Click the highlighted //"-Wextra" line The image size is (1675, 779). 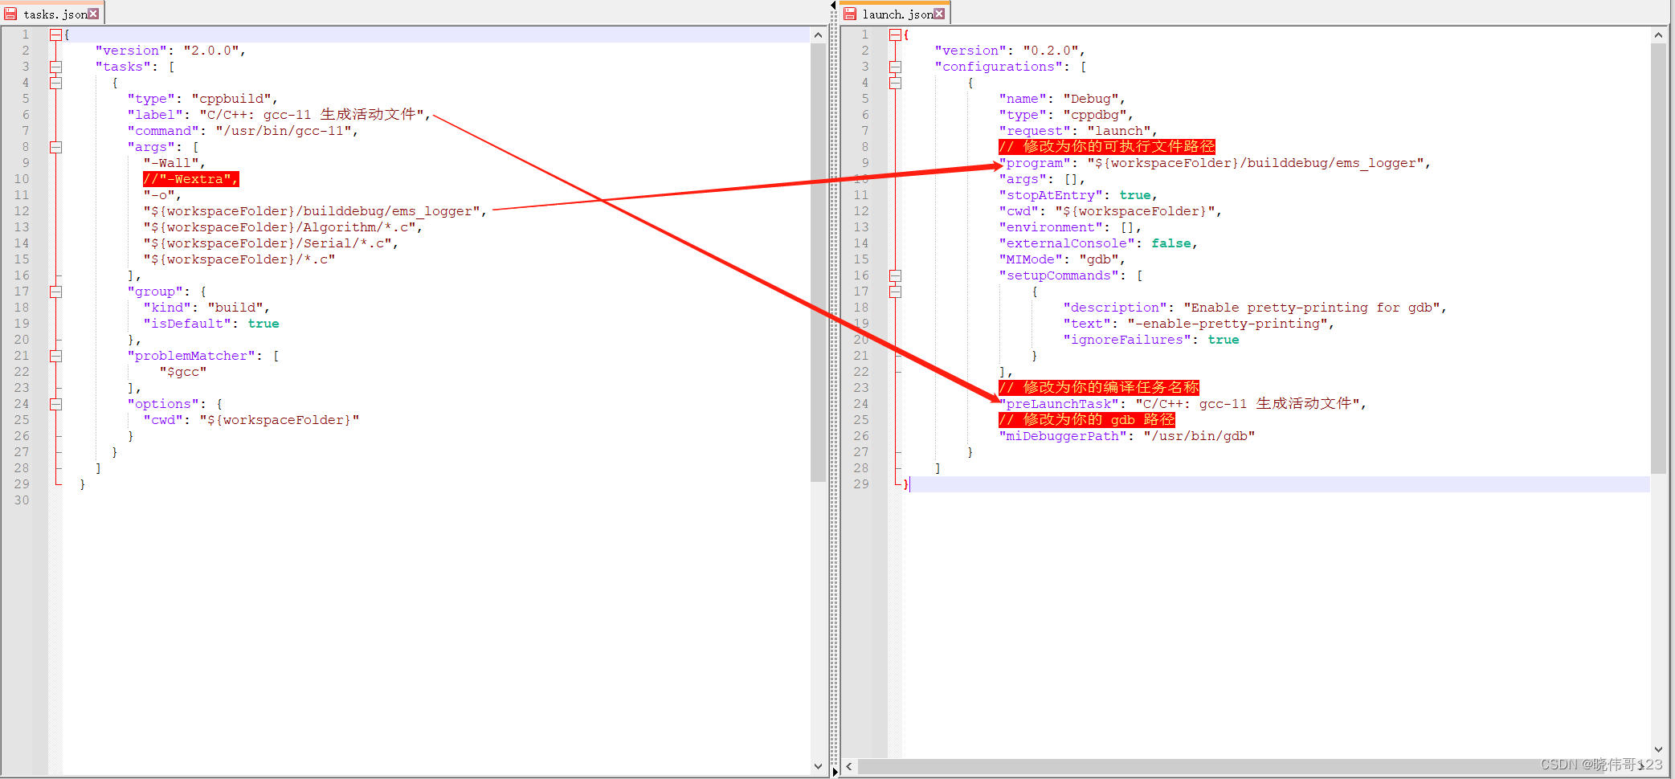pyautogui.click(x=190, y=179)
